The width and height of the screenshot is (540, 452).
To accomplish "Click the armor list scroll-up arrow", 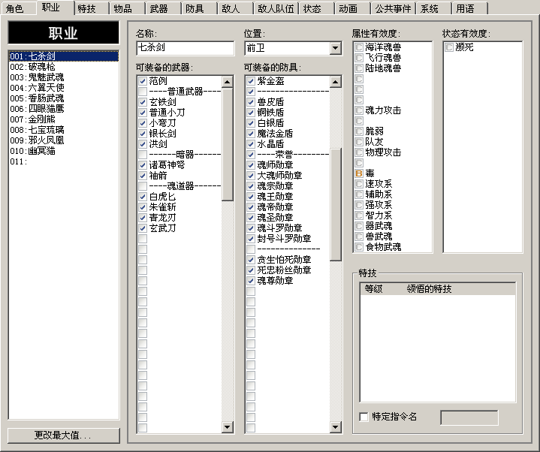I will (x=335, y=82).
